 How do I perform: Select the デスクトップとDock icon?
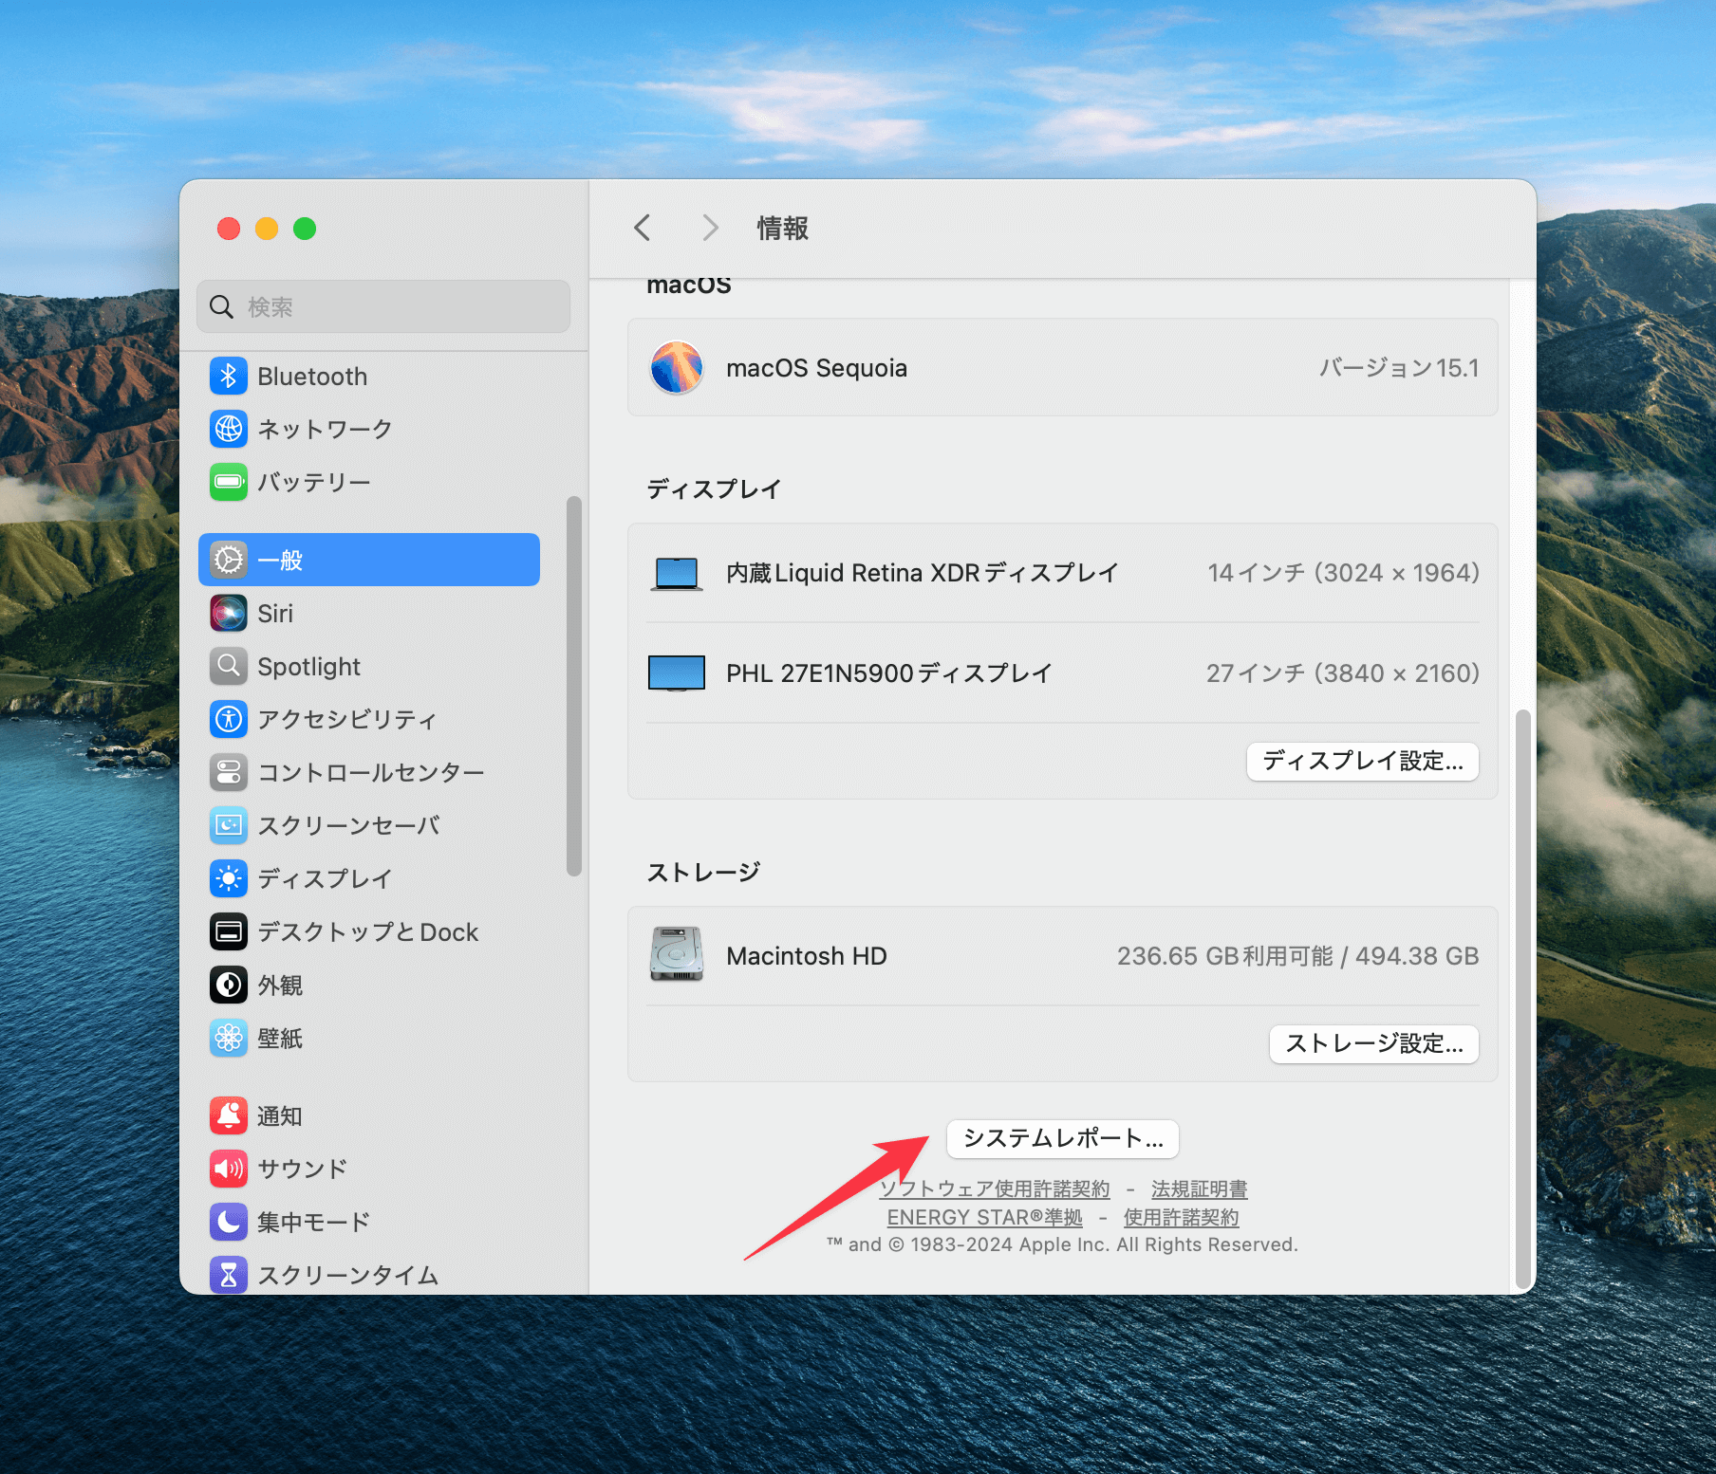click(228, 931)
